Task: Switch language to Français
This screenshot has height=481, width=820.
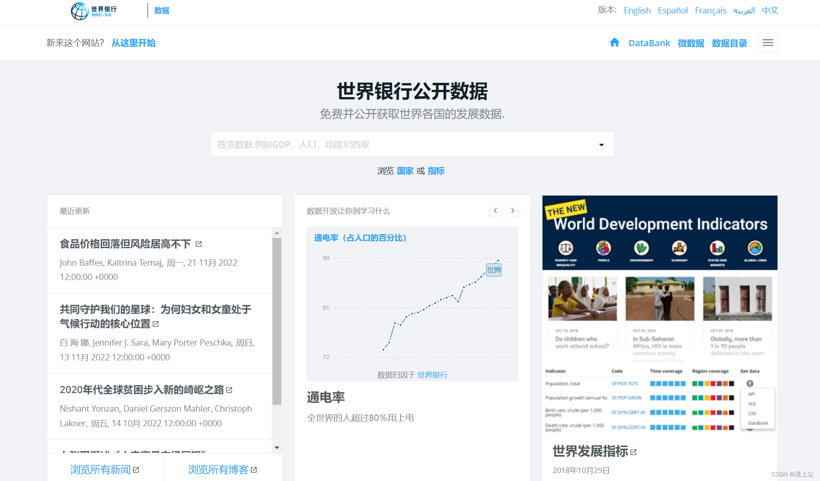Action: pyautogui.click(x=711, y=11)
